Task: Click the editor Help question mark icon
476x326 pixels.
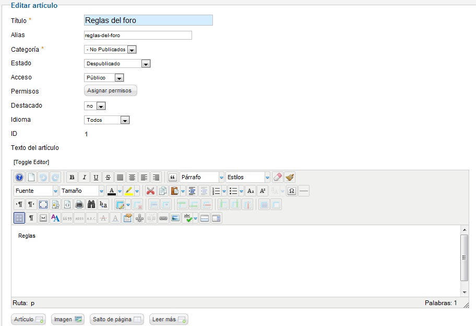Action: point(19,178)
